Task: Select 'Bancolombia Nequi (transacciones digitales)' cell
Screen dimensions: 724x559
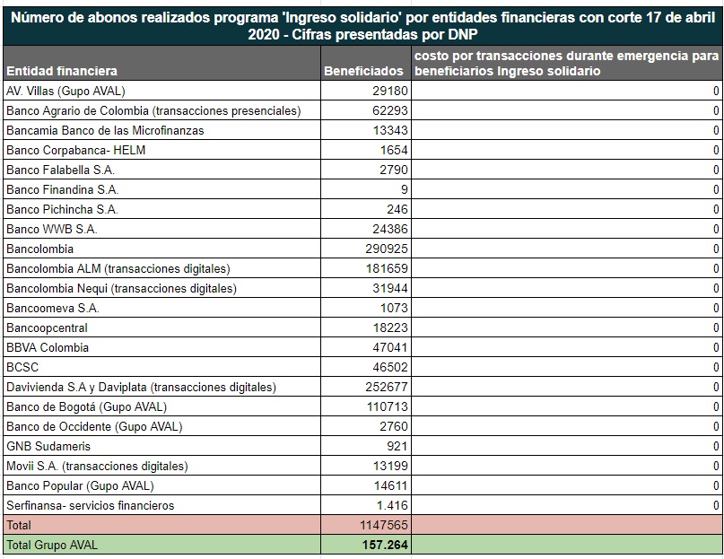Action: click(x=161, y=288)
